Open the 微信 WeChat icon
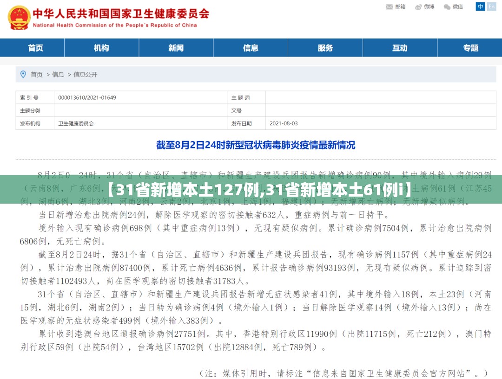The width and height of the screenshot is (502, 379). 447,6
